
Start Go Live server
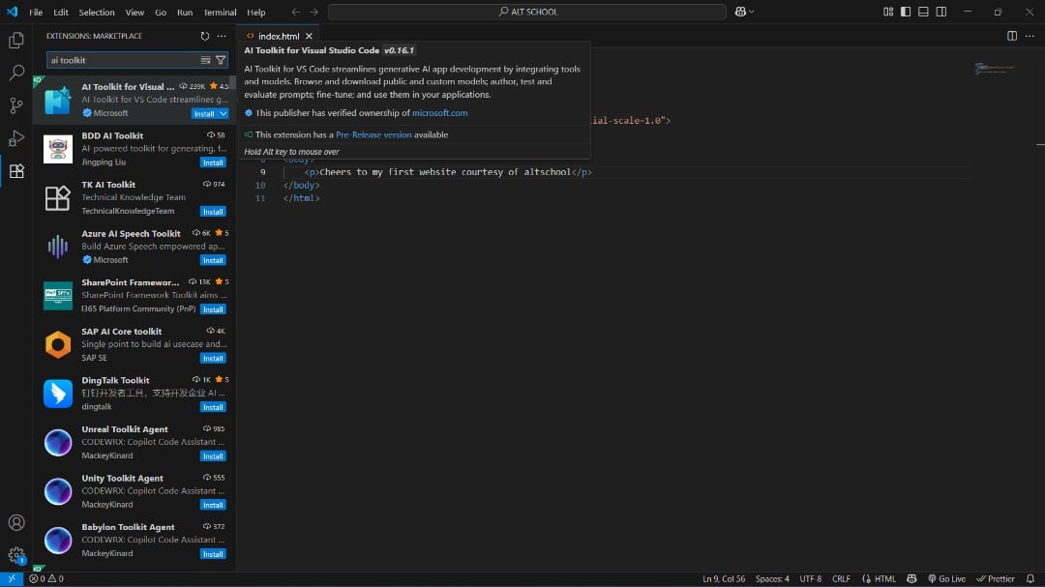click(x=947, y=579)
